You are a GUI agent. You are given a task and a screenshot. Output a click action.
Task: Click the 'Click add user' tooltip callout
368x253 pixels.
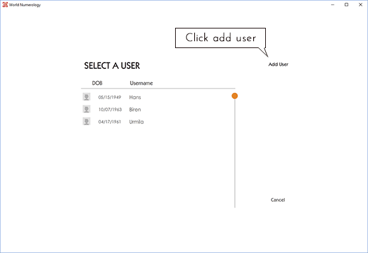coord(220,38)
